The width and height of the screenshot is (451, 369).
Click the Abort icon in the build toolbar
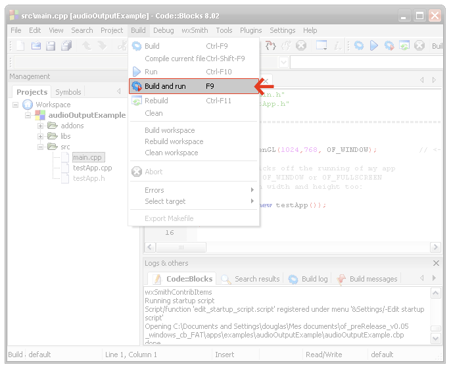(x=419, y=45)
